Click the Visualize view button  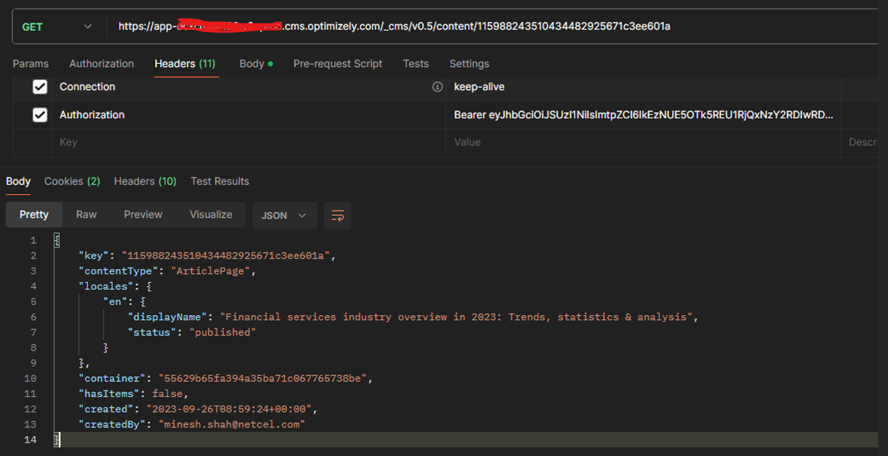pos(210,215)
